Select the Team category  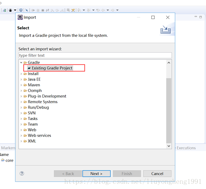click(x=33, y=124)
